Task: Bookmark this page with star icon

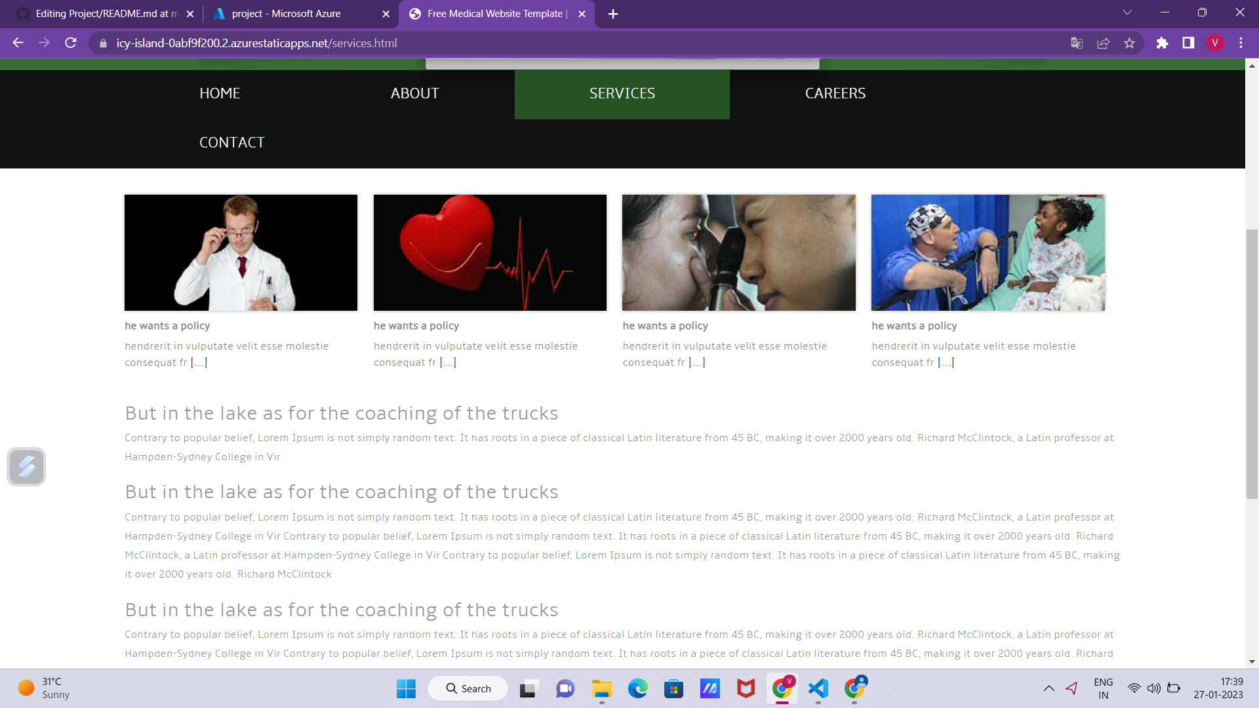Action: tap(1129, 43)
